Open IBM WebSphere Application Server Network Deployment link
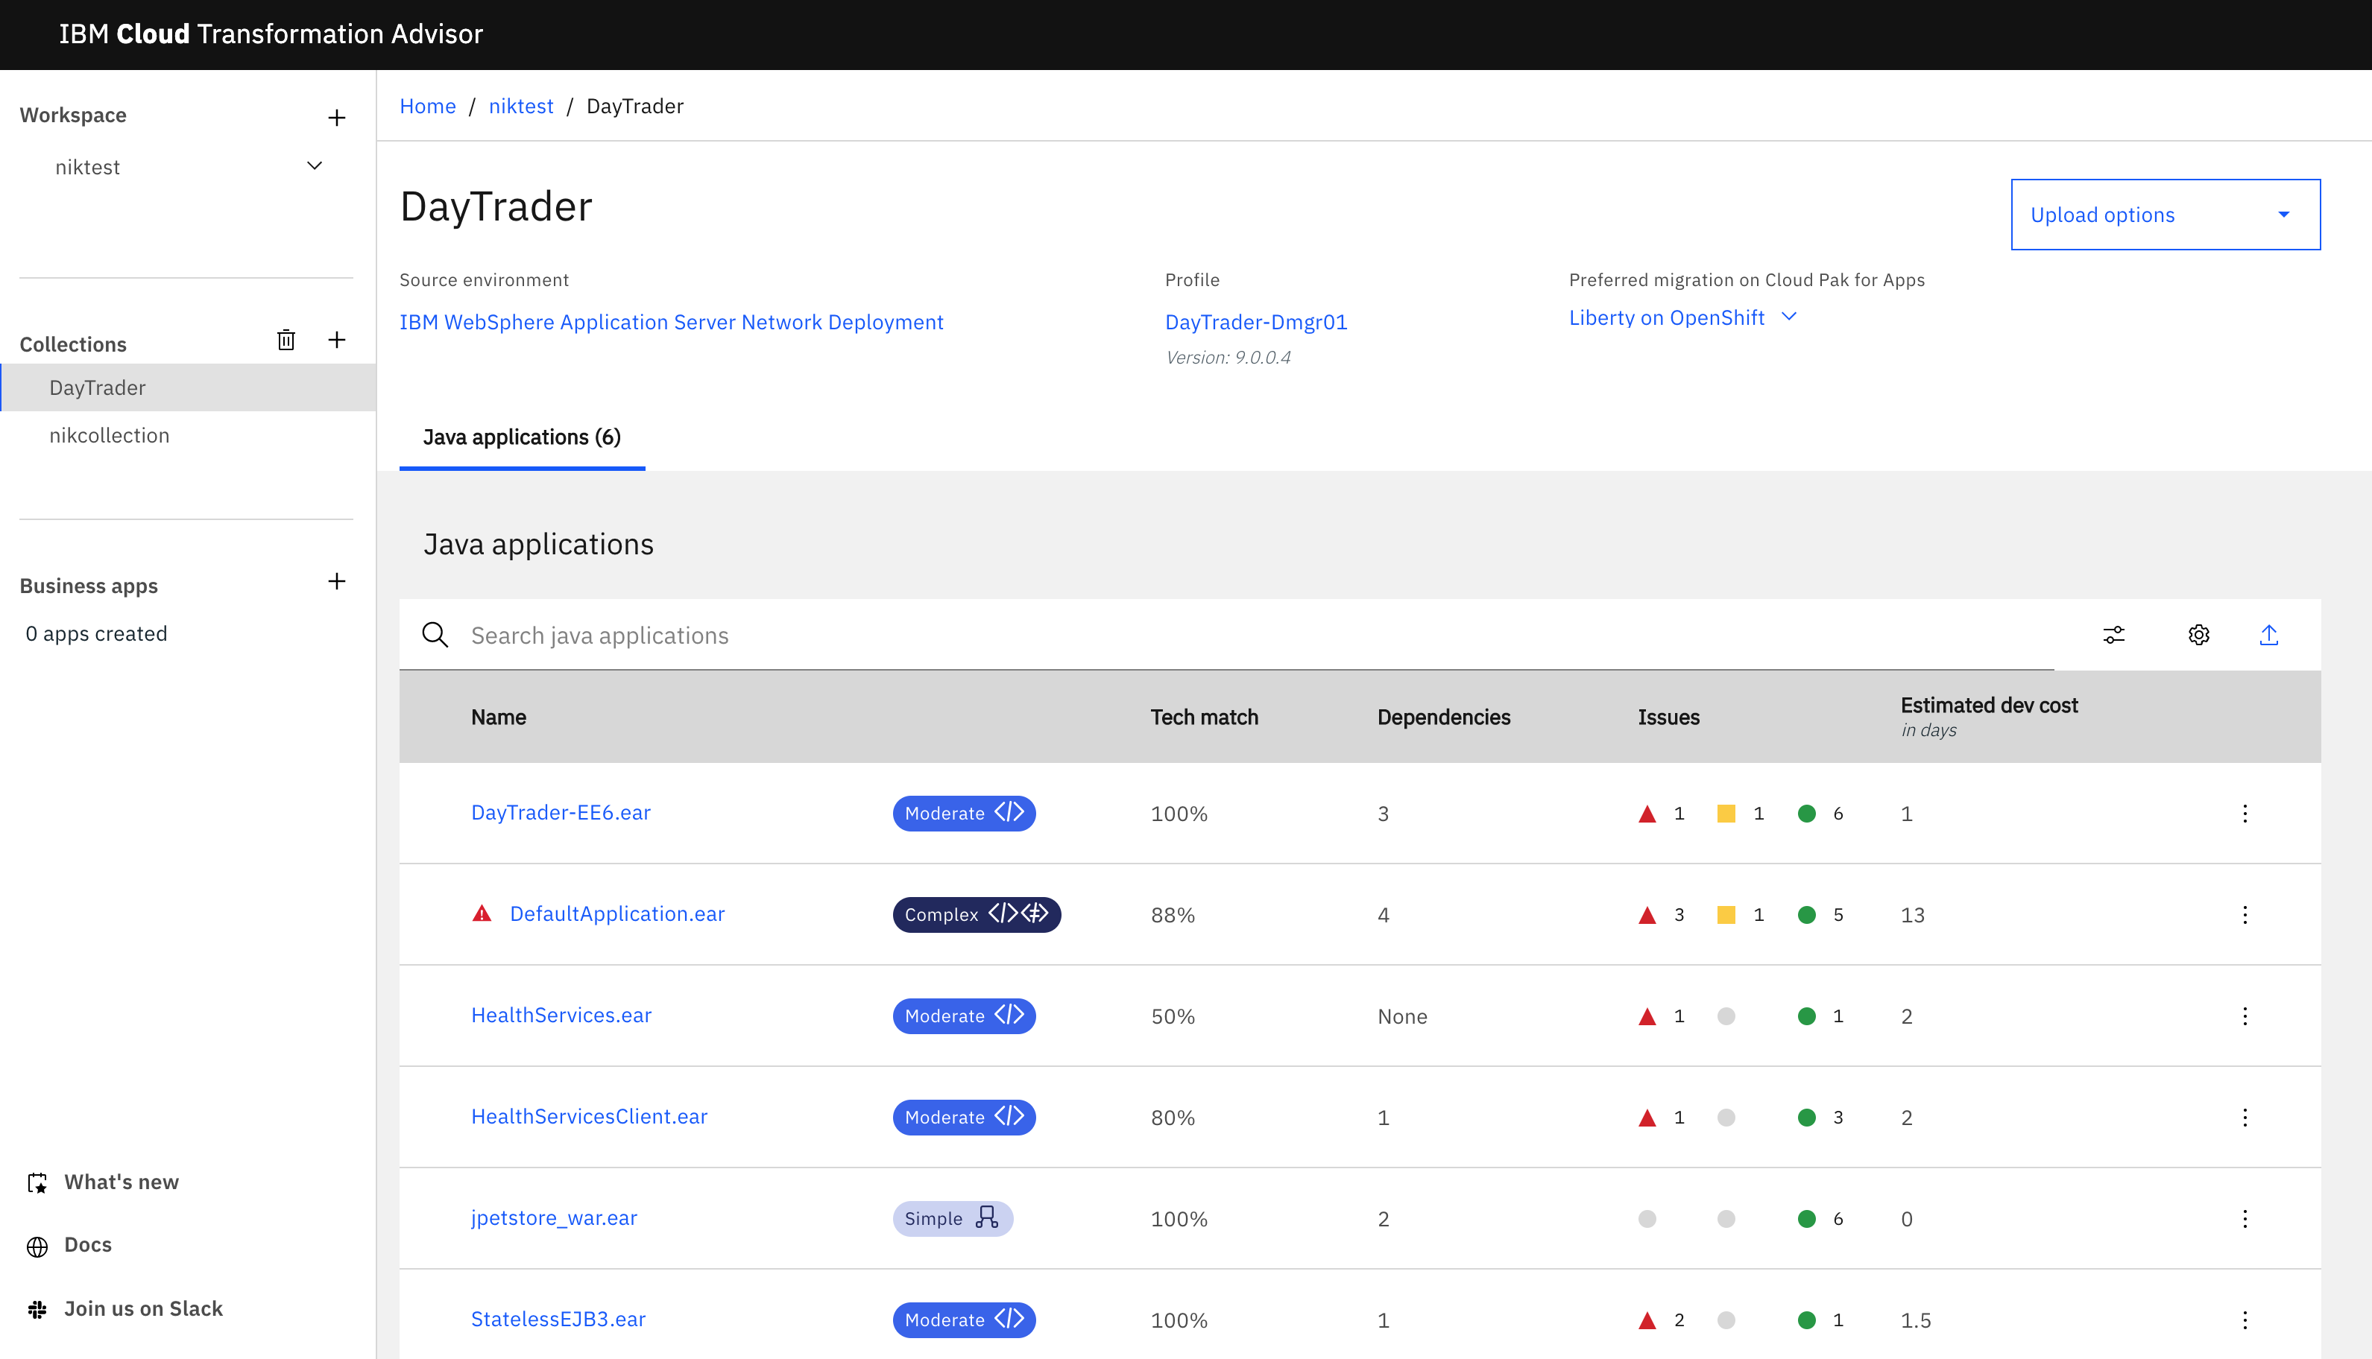2372x1359 pixels. 672,322
